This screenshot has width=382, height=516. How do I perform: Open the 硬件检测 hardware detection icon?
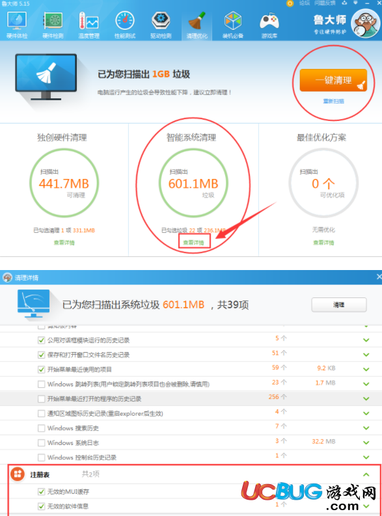(x=53, y=25)
